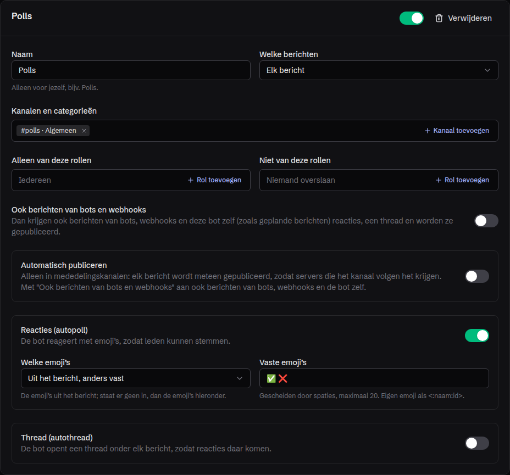The image size is (510, 475).
Task: Click the plus icon before Kanaal toevoegen
Action: (x=428, y=131)
